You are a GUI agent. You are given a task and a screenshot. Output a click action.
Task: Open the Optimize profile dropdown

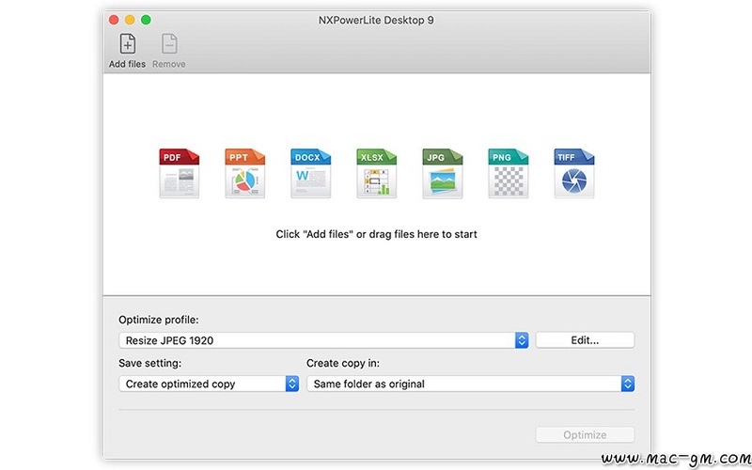click(323, 340)
